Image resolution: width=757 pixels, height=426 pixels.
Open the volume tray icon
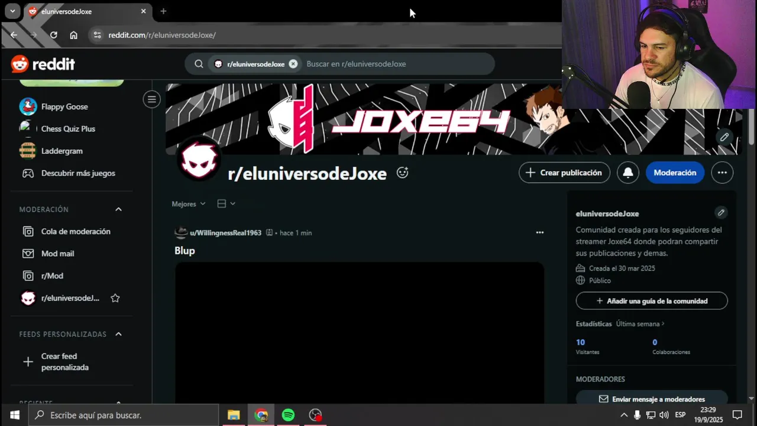click(x=664, y=415)
